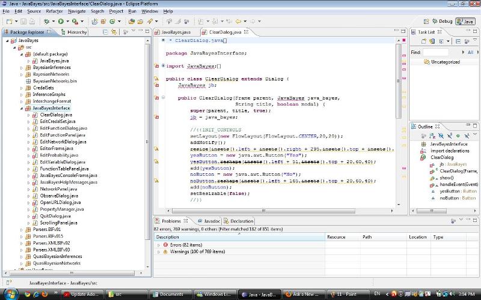Run the program with green play icon
Image resolution: width=481 pixels, height=300 pixels.
(x=61, y=21)
